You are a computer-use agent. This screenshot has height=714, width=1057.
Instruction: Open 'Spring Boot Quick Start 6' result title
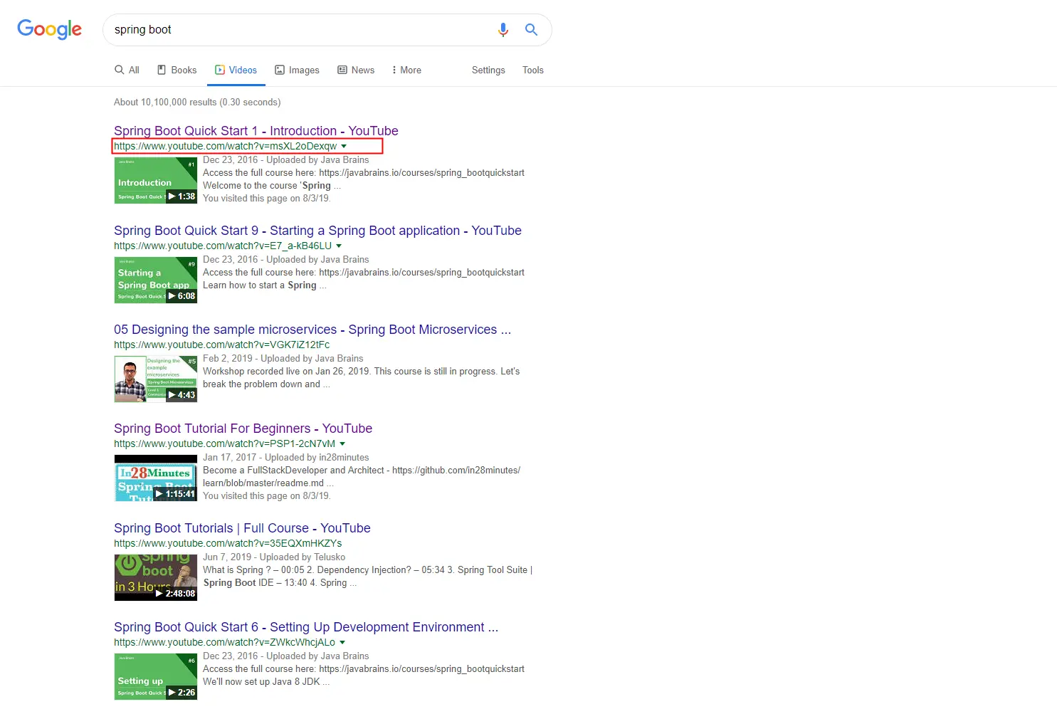306,627
